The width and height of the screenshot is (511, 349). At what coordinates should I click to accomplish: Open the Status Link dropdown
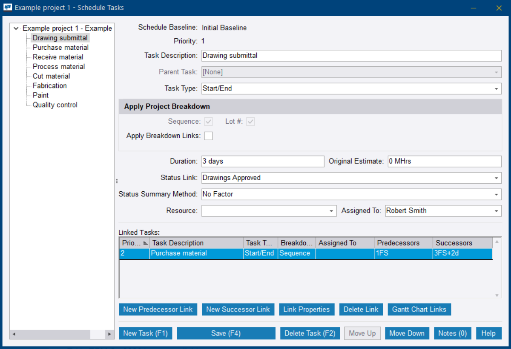pos(497,178)
